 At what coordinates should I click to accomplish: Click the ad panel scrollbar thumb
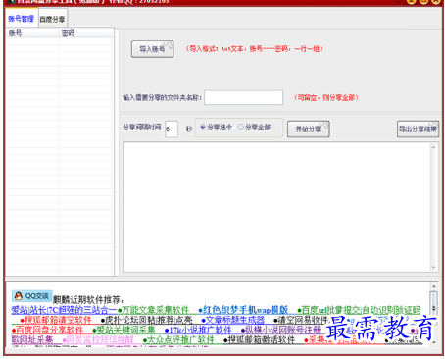pyautogui.click(x=433, y=307)
